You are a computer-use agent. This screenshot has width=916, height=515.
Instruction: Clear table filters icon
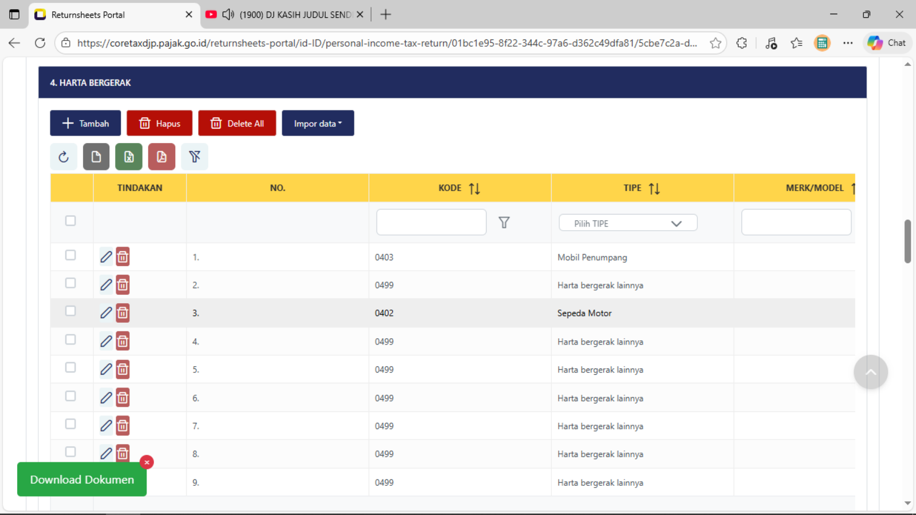[x=195, y=157]
